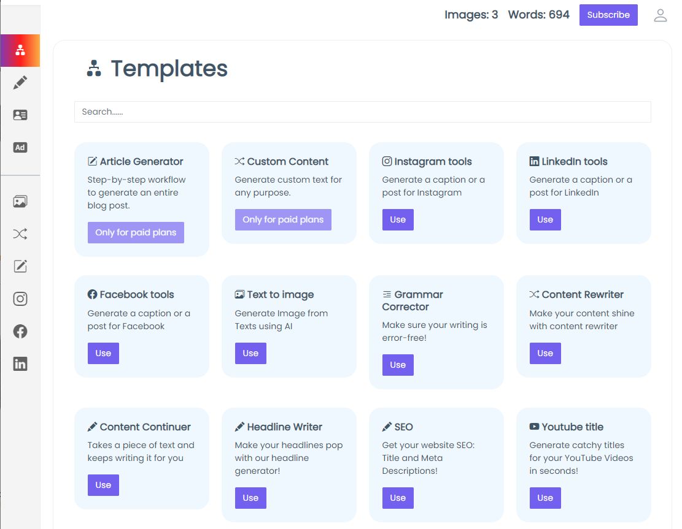Use the Instagram tools template
Image resolution: width=682 pixels, height=529 pixels.
point(398,220)
